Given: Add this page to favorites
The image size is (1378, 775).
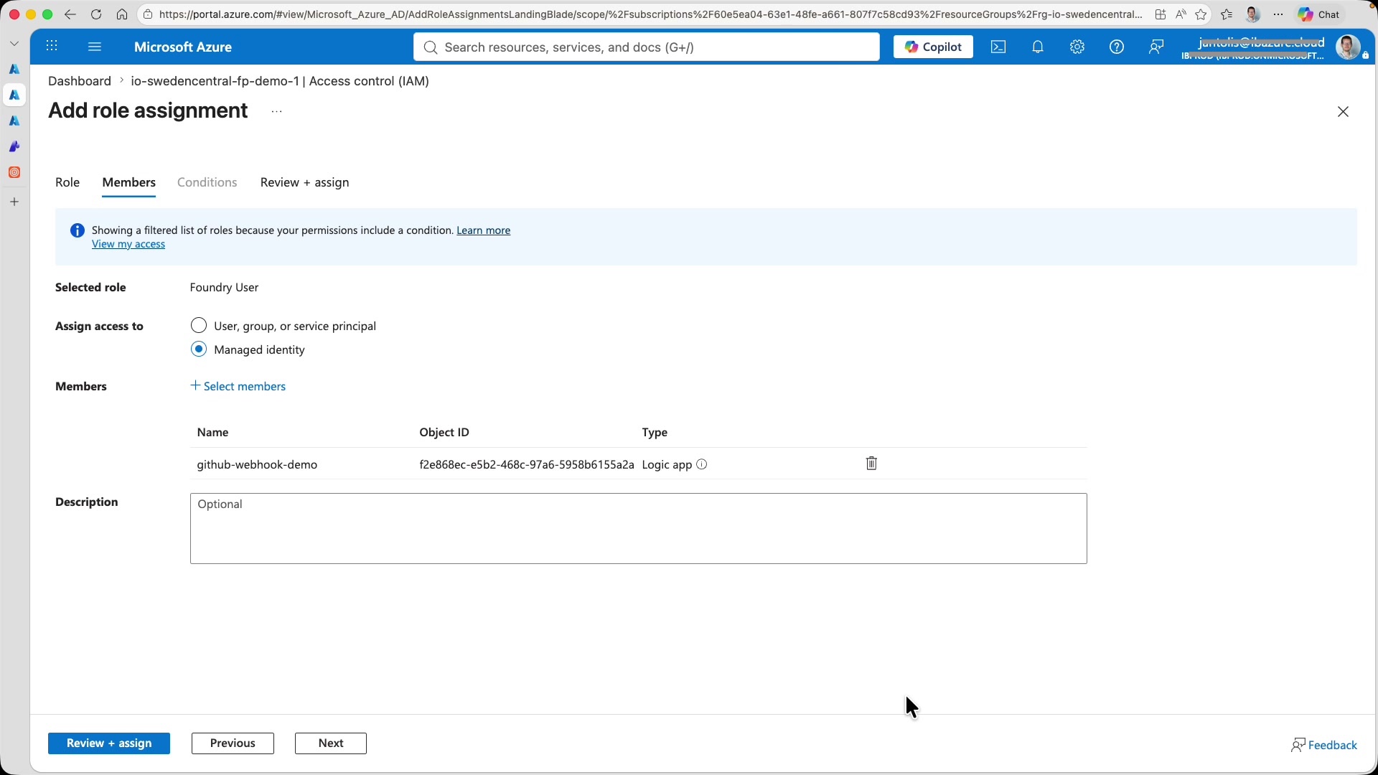Looking at the screenshot, I should tap(1201, 14).
